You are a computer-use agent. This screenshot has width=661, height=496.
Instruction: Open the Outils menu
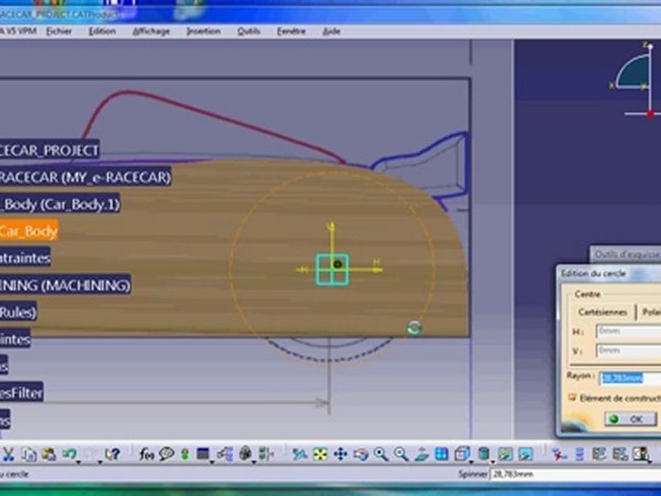[x=249, y=31]
